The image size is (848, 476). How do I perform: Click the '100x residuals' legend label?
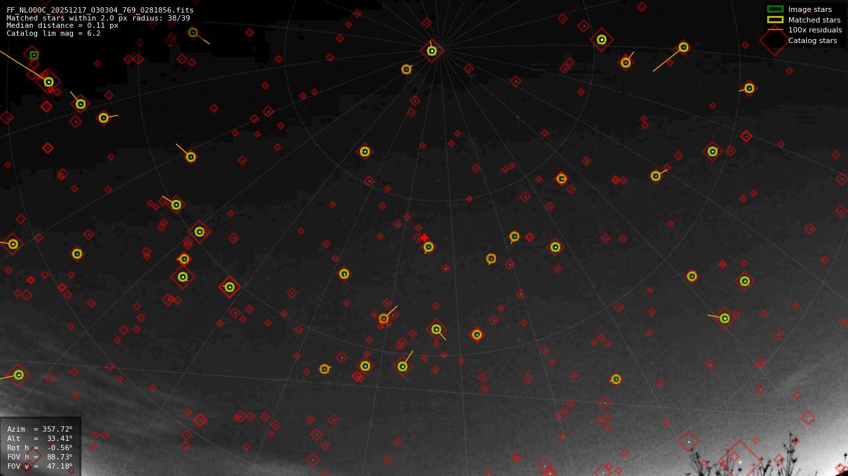[815, 30]
